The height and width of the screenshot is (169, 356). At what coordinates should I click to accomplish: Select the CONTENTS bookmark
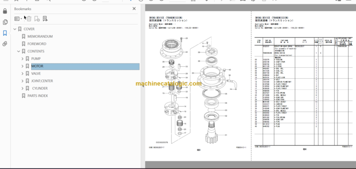point(36,51)
